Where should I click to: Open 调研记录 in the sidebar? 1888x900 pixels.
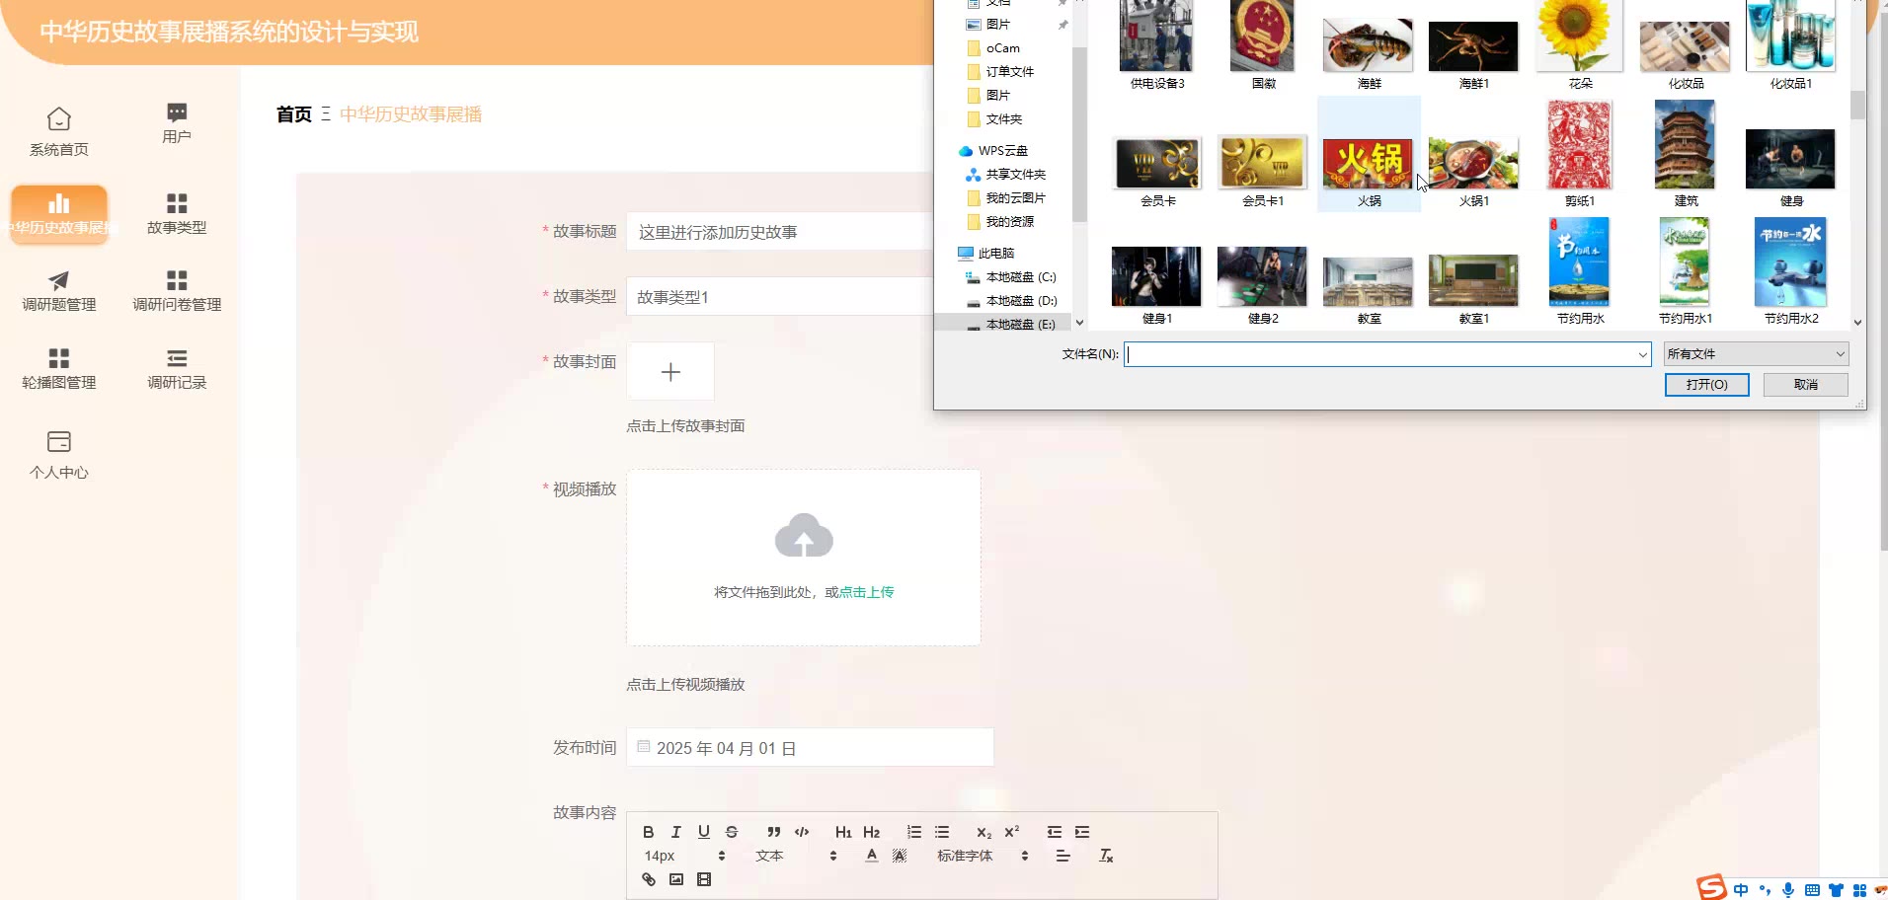coord(177,369)
